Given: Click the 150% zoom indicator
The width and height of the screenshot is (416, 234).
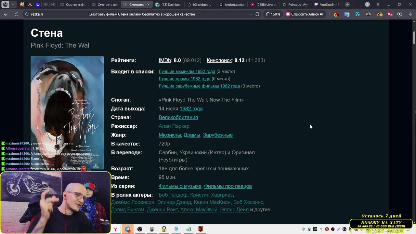Looking at the screenshot, I should 273,14.
